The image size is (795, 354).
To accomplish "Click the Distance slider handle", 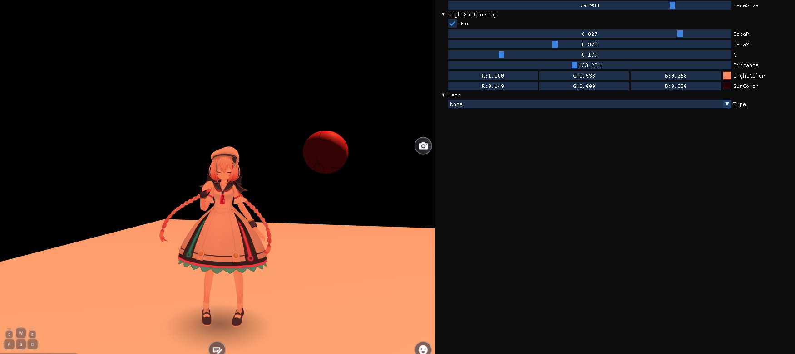I will pyautogui.click(x=574, y=65).
